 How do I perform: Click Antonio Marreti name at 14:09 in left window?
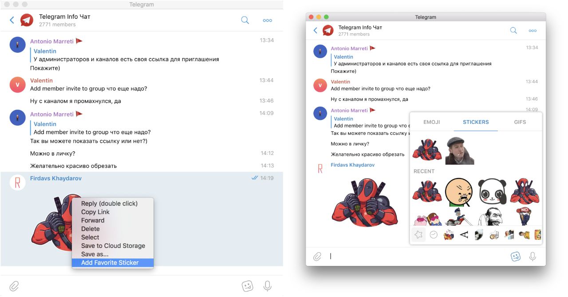[52, 114]
